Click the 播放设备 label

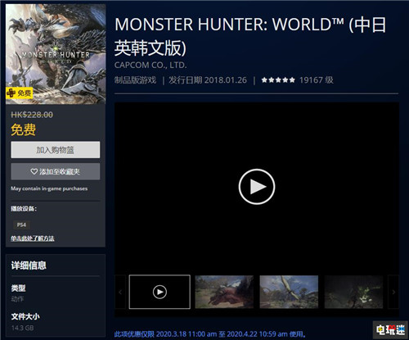tap(24, 209)
